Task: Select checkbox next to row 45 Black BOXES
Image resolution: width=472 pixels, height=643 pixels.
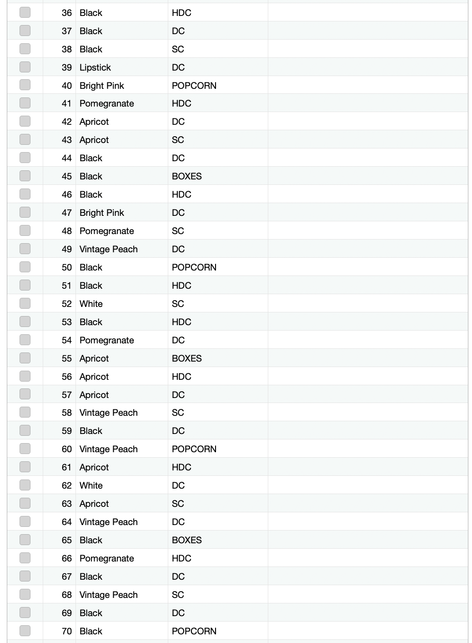Action: (25, 176)
